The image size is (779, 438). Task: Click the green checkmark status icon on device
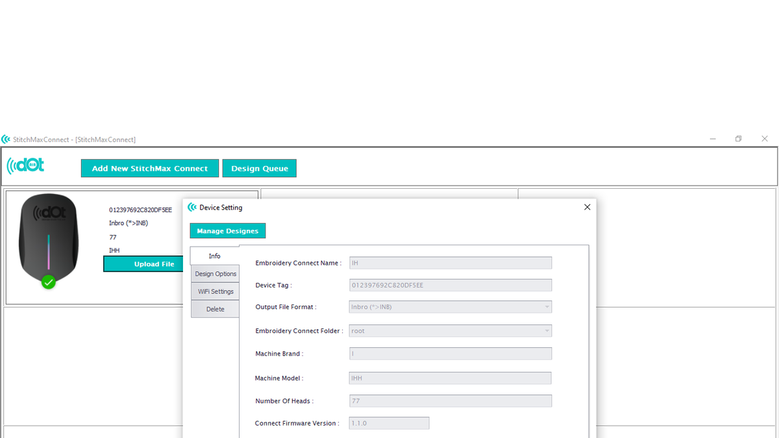click(x=48, y=282)
